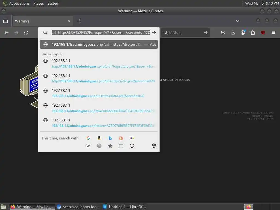Click the go arrow in the URL bar
280x210 pixels.
click(154, 33)
